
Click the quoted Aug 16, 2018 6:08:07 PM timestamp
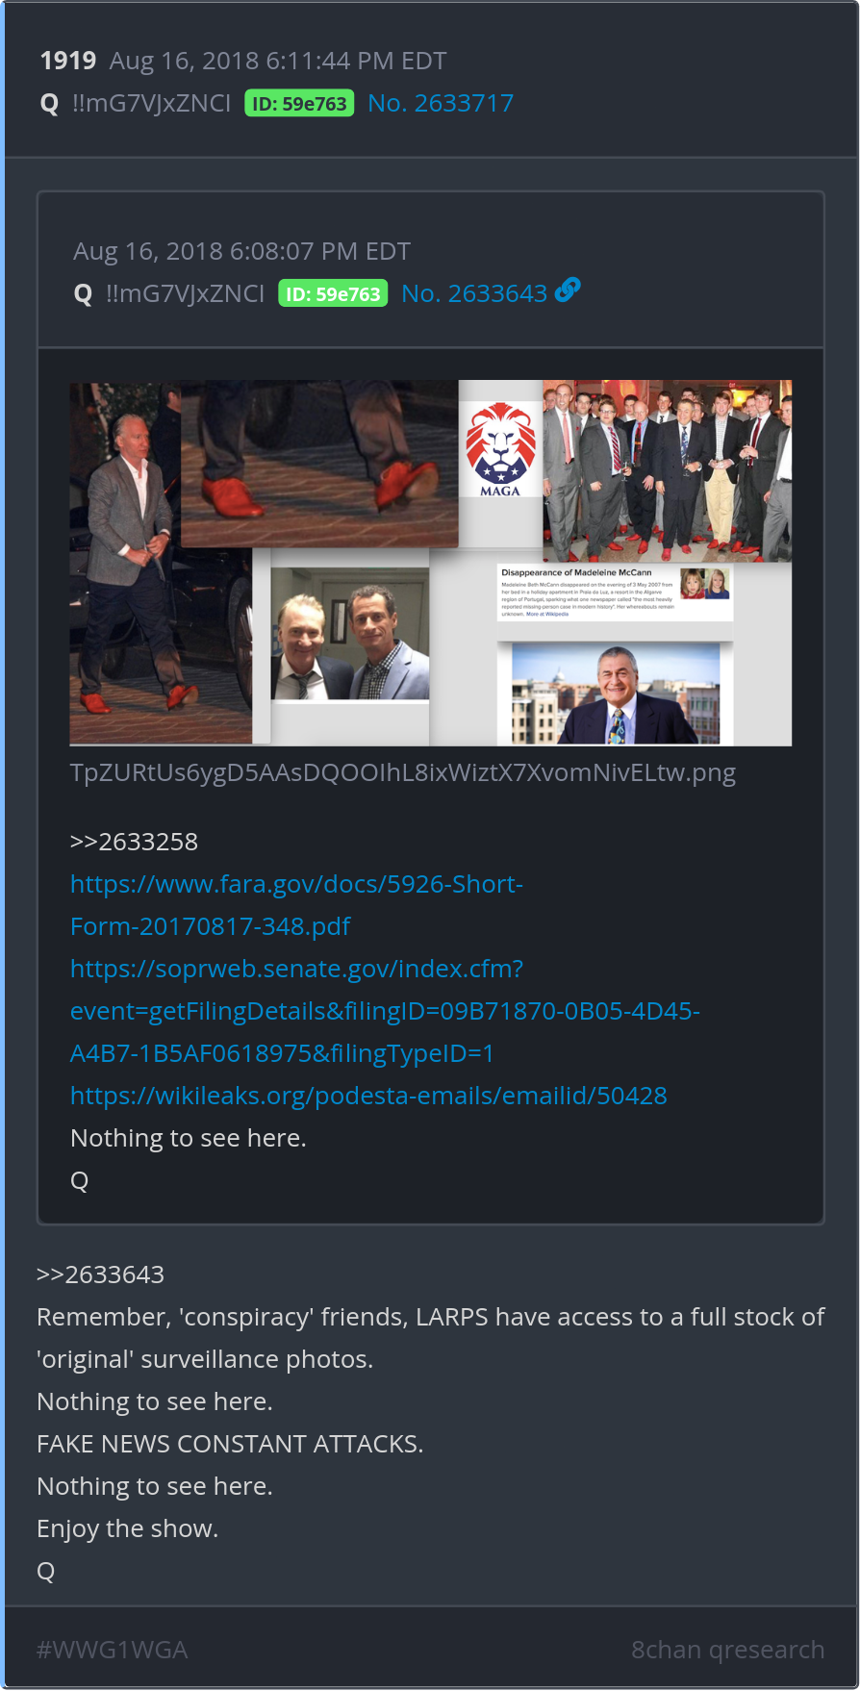(242, 251)
